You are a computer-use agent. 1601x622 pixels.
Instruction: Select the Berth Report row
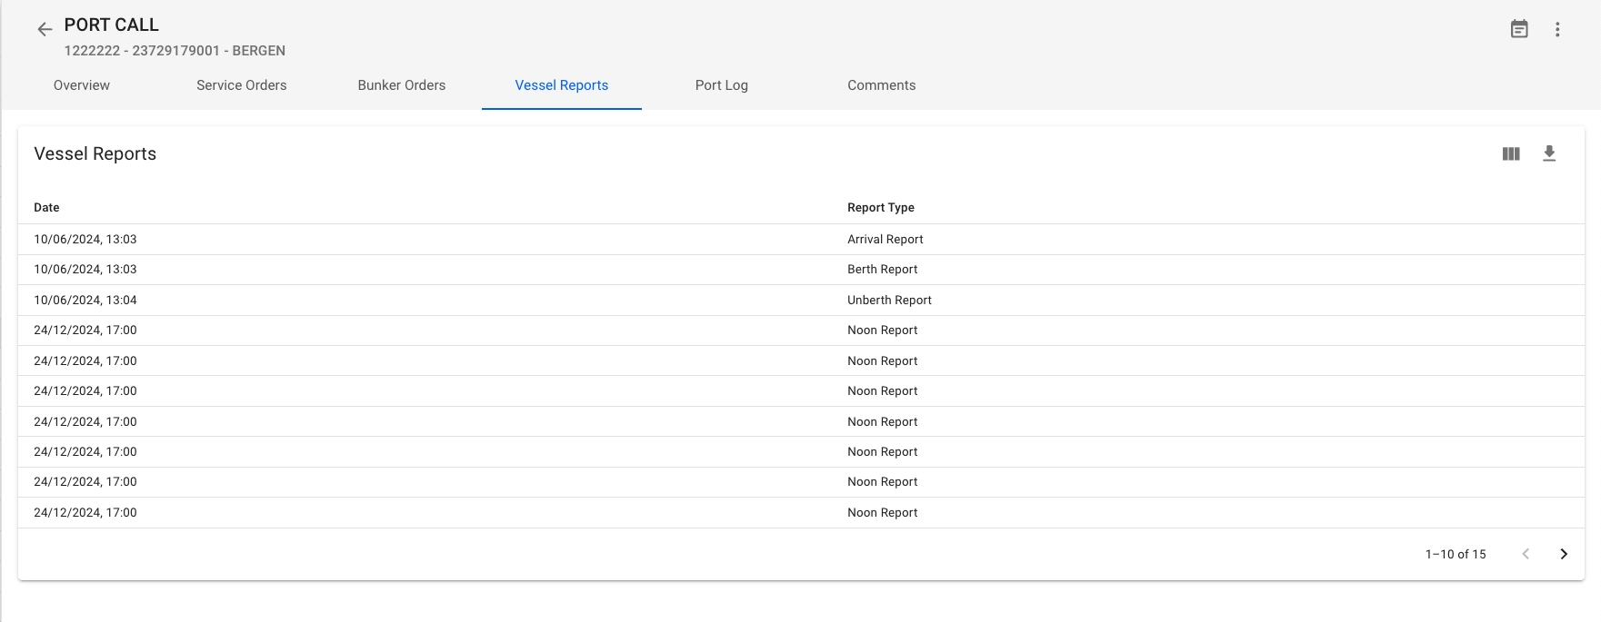pyautogui.click(x=882, y=270)
